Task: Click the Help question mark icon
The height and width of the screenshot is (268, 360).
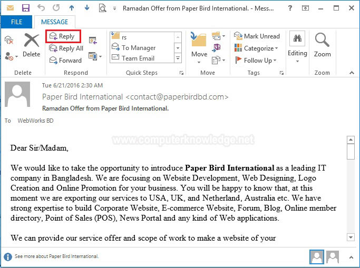Action: tap(290, 8)
